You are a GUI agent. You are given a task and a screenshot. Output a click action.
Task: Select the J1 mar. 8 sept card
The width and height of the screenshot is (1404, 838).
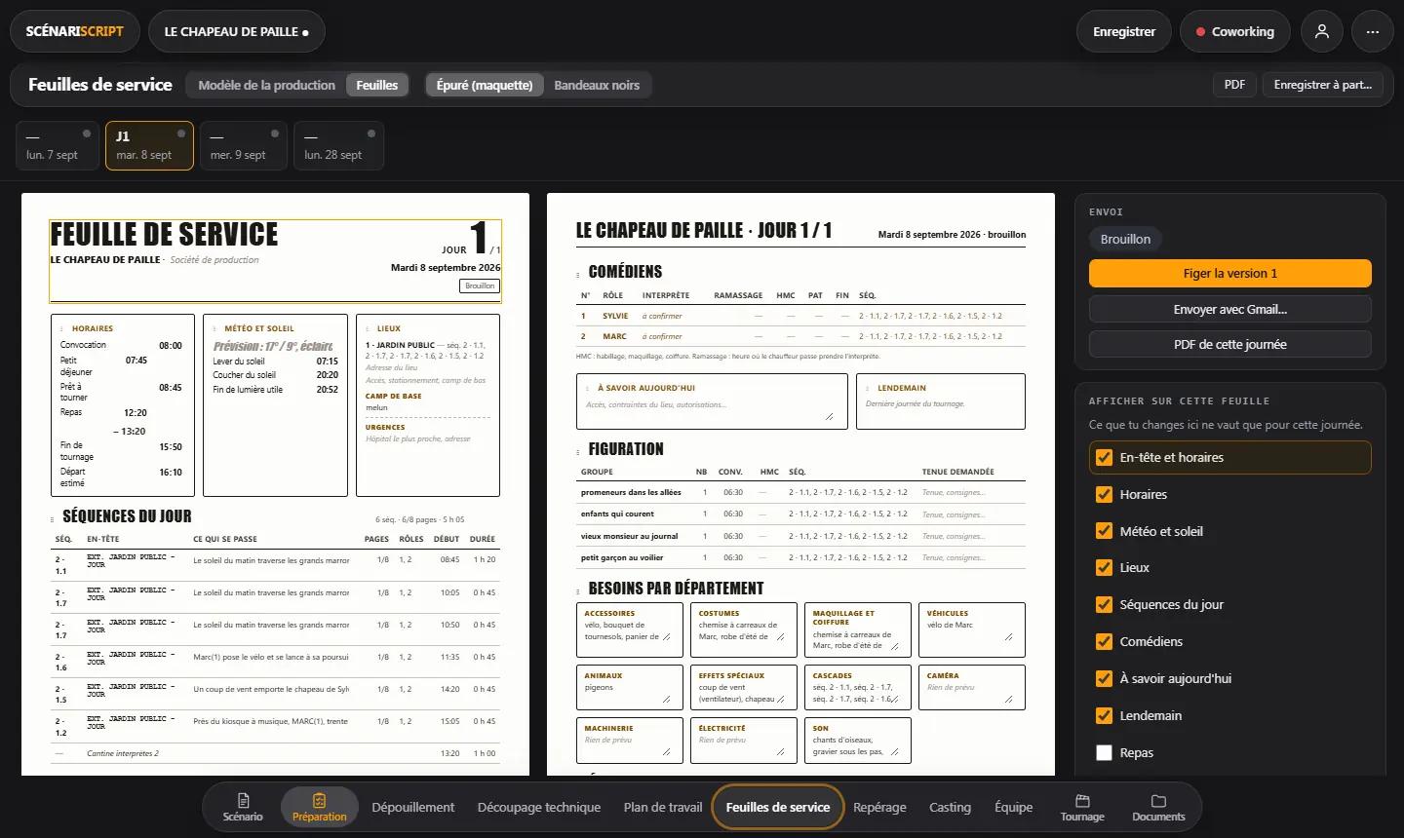pos(149,145)
